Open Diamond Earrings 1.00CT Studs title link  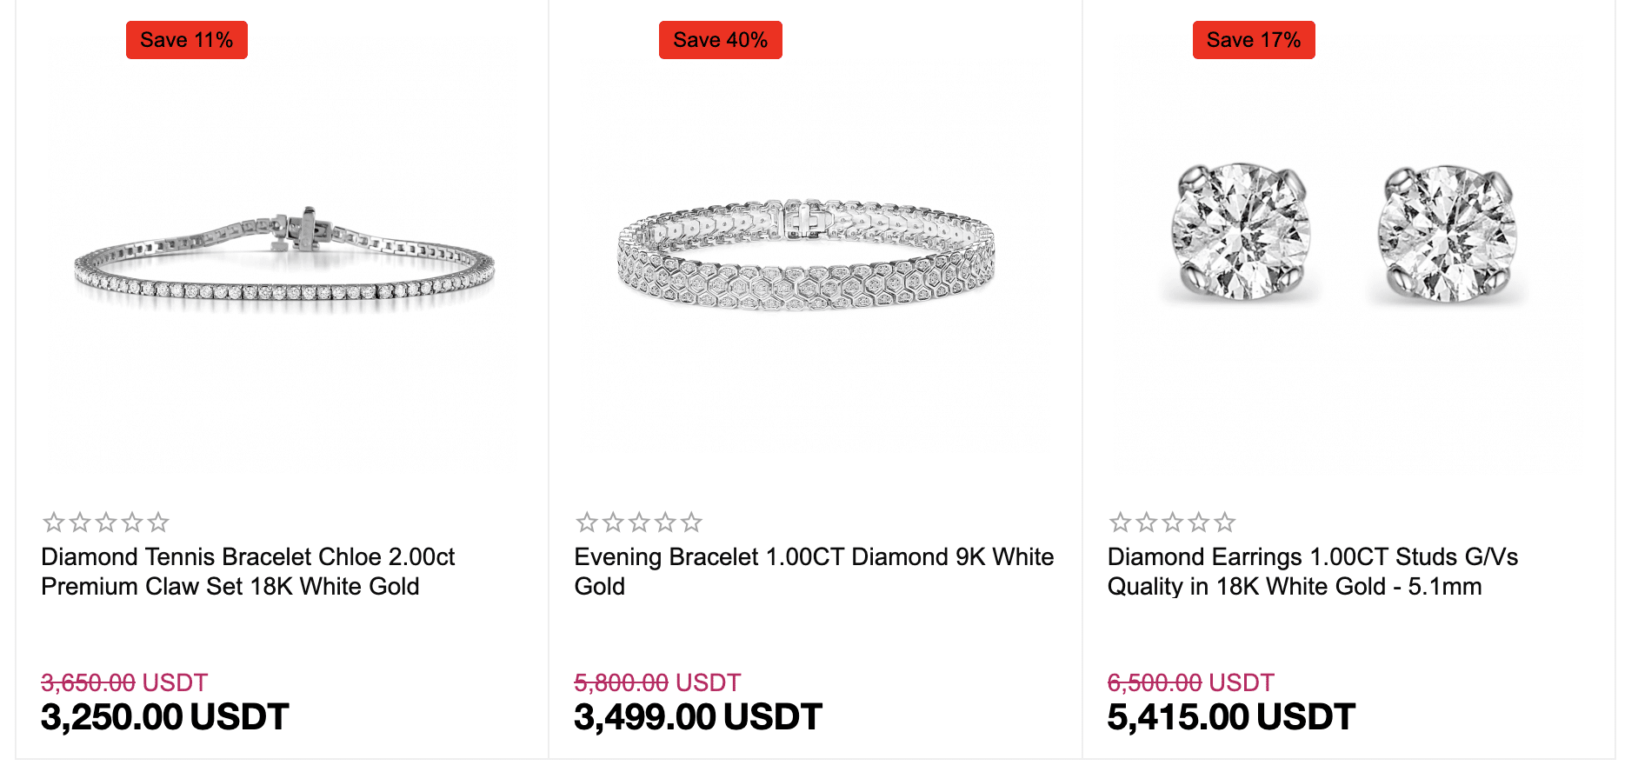1313,571
